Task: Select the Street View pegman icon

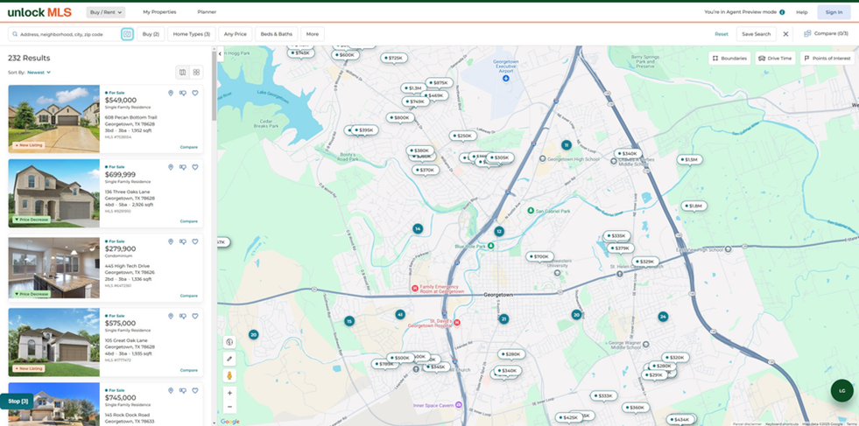Action: [229, 376]
